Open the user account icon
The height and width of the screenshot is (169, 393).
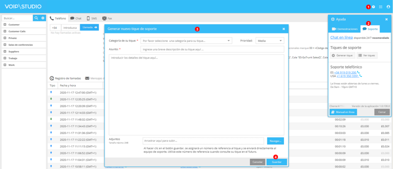click(x=388, y=7)
